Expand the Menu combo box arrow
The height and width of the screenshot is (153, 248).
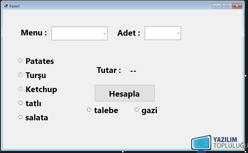pyautogui.click(x=104, y=34)
